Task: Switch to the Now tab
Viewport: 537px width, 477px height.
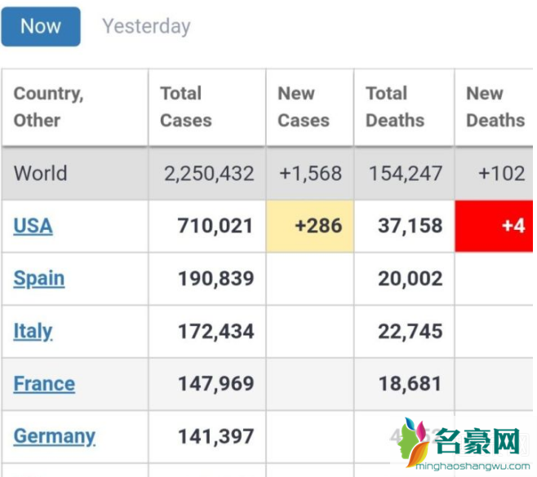Action: tap(41, 27)
